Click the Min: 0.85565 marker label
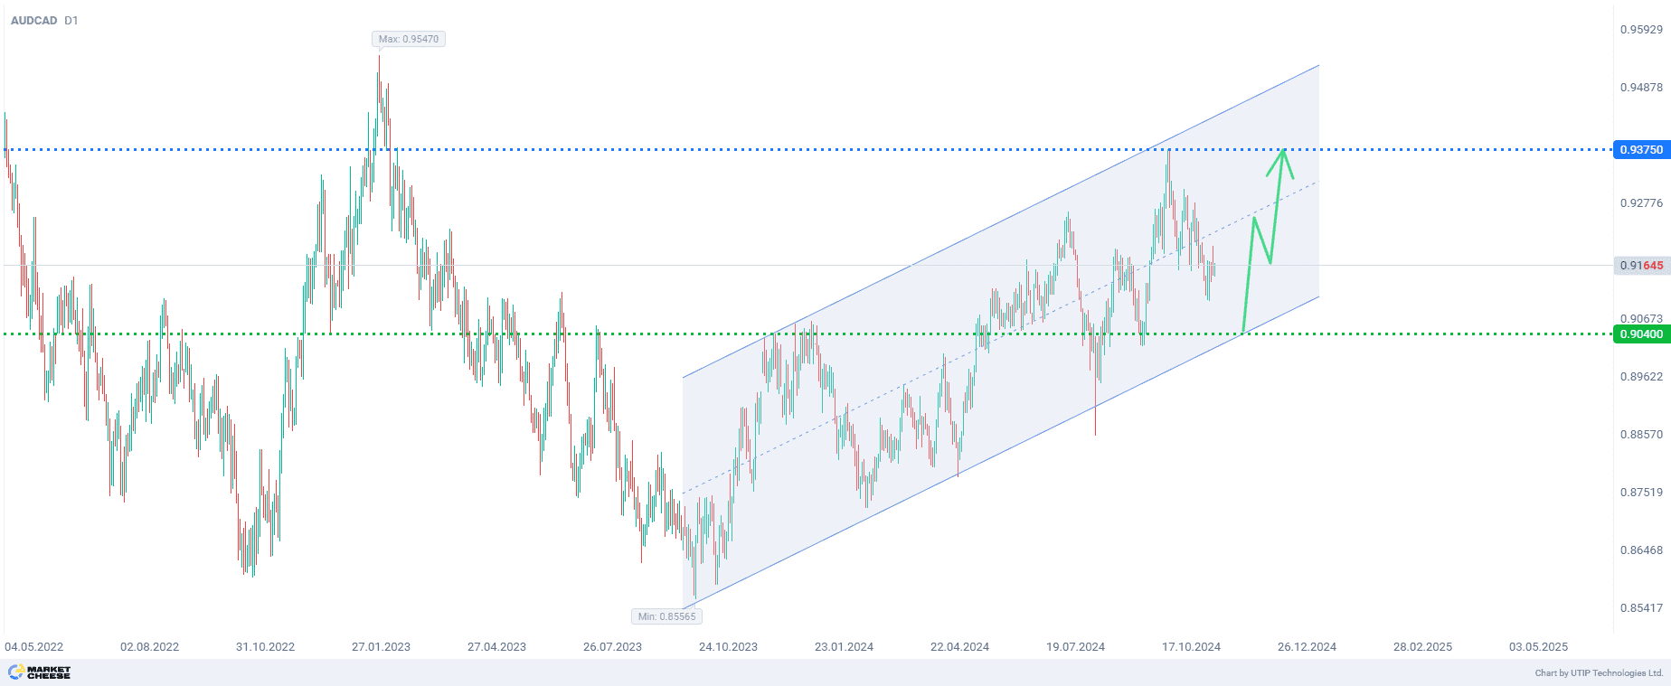 coord(666,616)
